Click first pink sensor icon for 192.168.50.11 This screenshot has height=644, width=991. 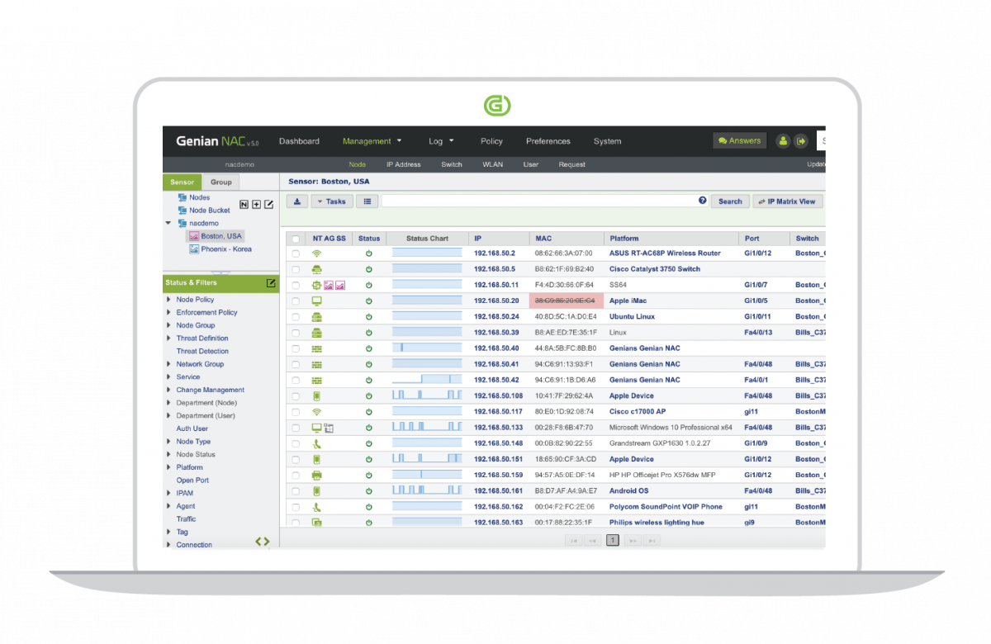pos(328,285)
